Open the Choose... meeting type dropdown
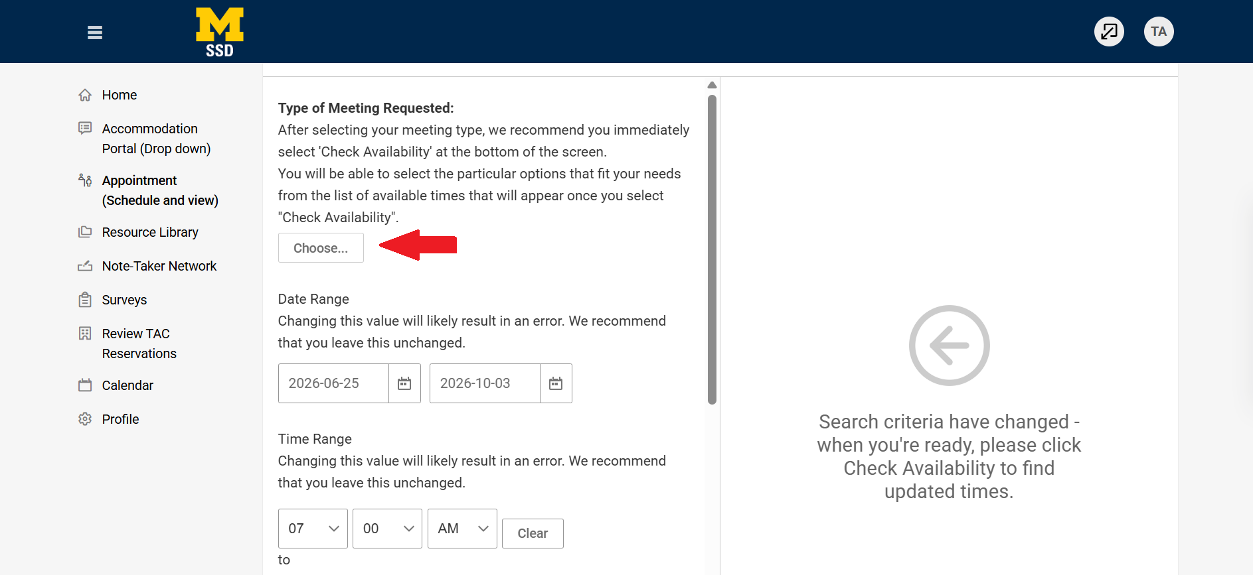Viewport: 1253px width, 575px height. pyautogui.click(x=321, y=248)
